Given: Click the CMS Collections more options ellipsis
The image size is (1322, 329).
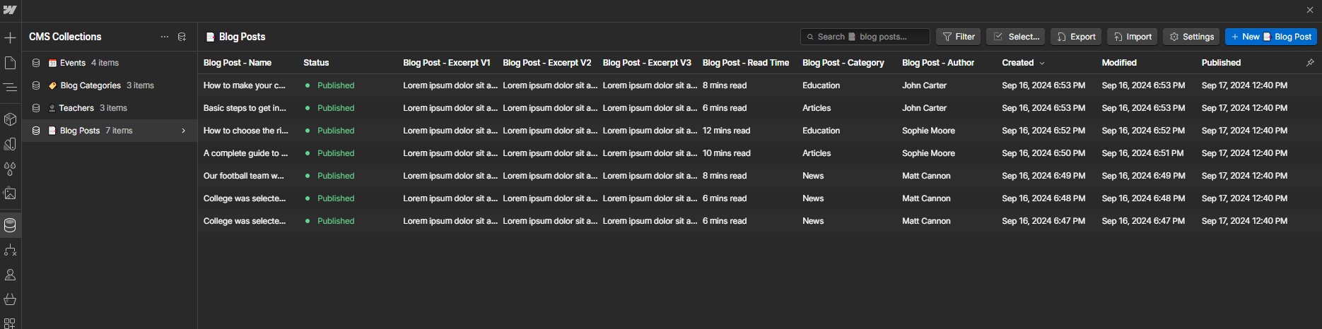Looking at the screenshot, I should tap(165, 37).
